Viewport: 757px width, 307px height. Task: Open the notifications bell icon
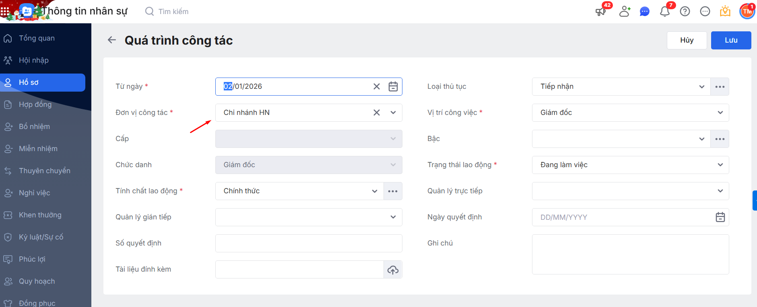665,12
